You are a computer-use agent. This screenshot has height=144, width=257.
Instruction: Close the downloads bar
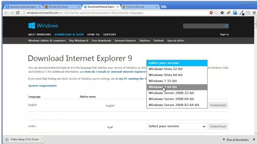coord(254,140)
